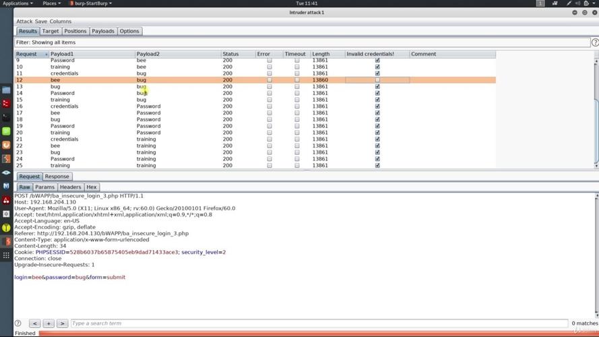
Task: Click the next match arrow button
Action: (62, 324)
